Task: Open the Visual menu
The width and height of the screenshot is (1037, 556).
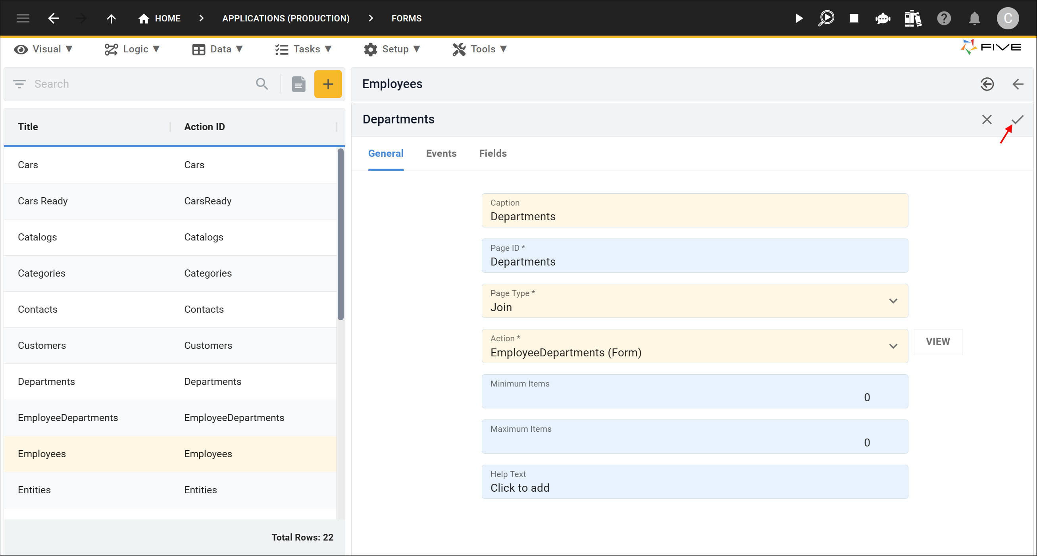Action: pos(43,49)
